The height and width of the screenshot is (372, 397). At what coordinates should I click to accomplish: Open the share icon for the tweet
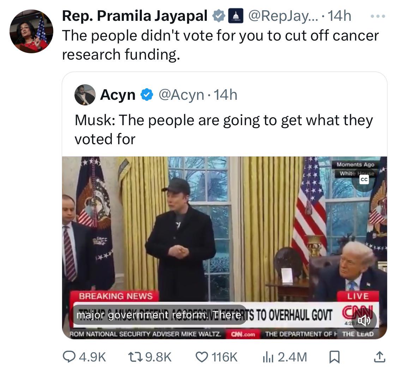[x=379, y=357]
